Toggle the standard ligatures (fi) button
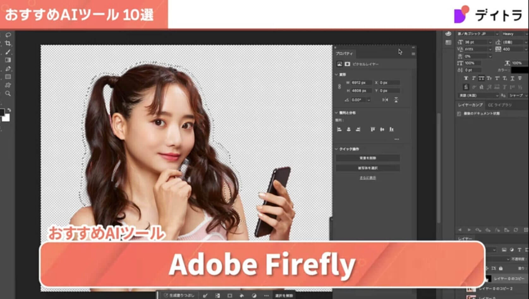Viewport: 529px width, 299px height. 466,87
